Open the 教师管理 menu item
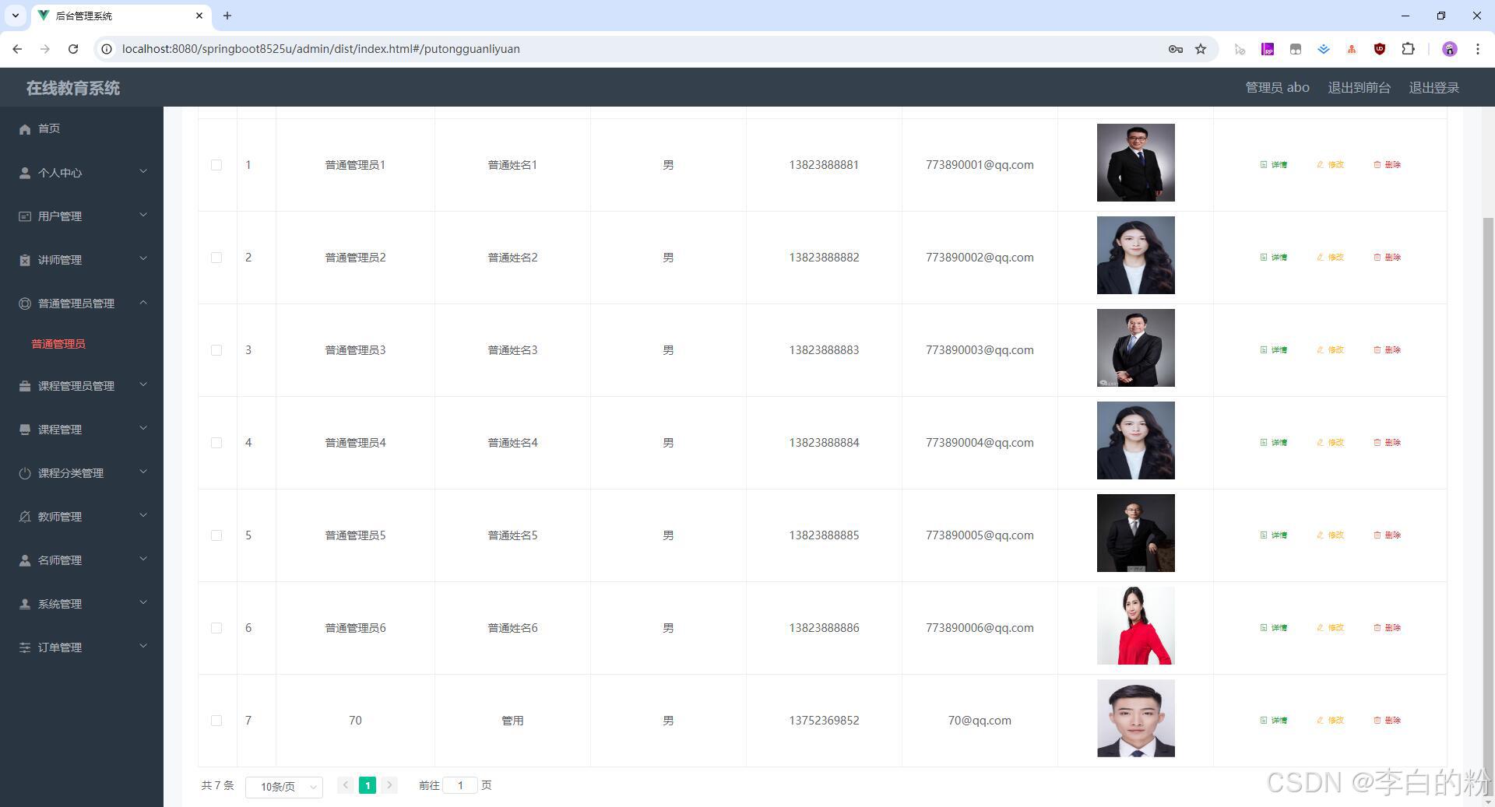This screenshot has width=1495, height=807. 82,517
